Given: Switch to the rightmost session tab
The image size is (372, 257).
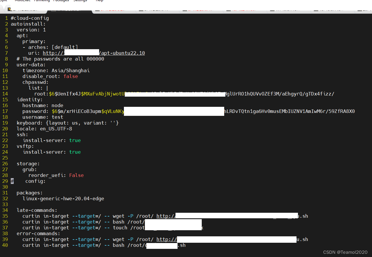Looking at the screenshot, I should tap(363, 10).
